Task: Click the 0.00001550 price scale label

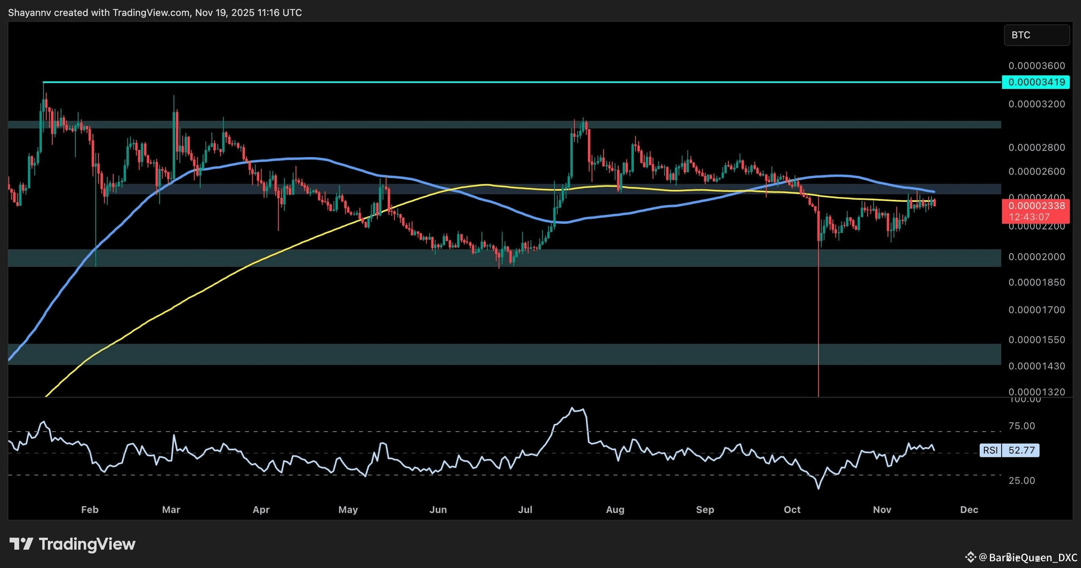Action: pos(1037,340)
